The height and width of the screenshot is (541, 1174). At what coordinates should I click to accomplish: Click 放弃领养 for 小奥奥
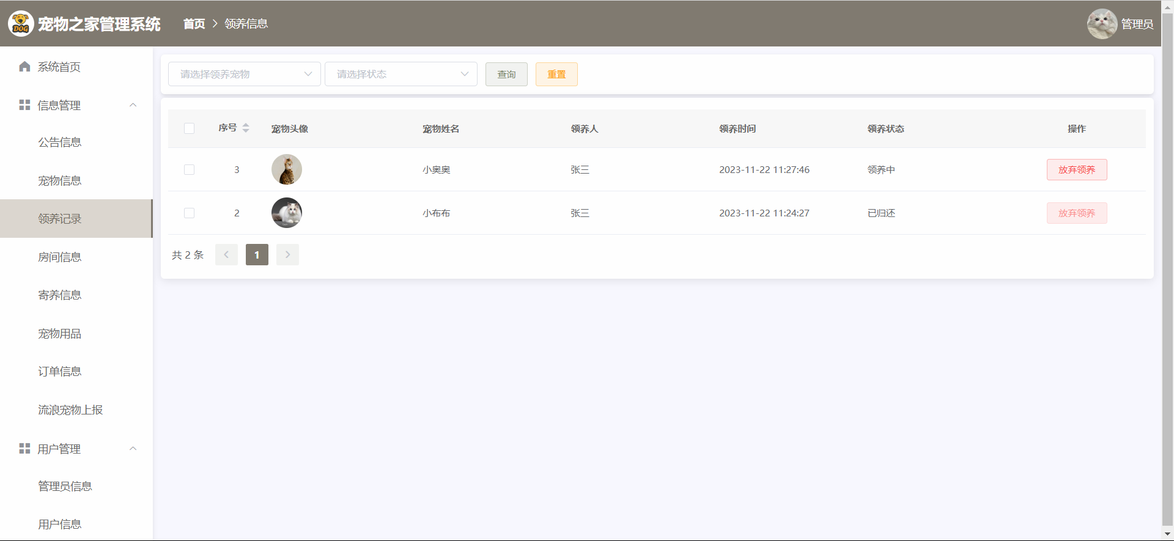(x=1077, y=169)
